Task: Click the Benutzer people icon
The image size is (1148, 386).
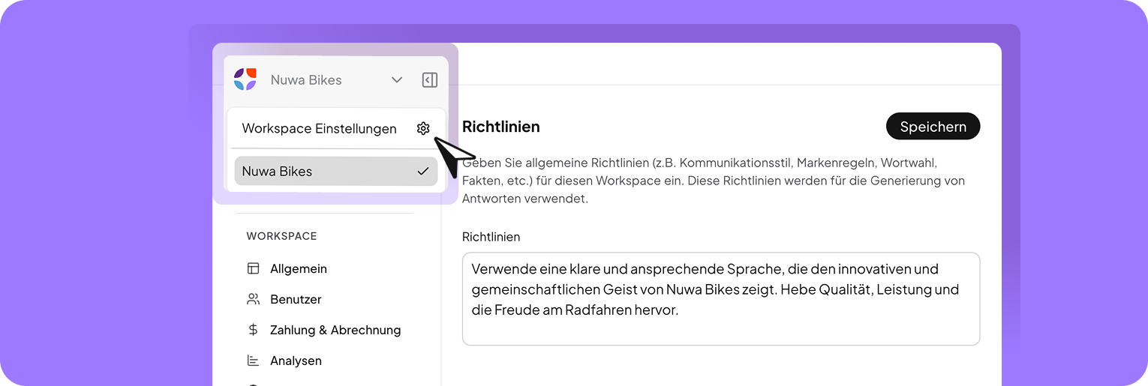Action: (254, 299)
